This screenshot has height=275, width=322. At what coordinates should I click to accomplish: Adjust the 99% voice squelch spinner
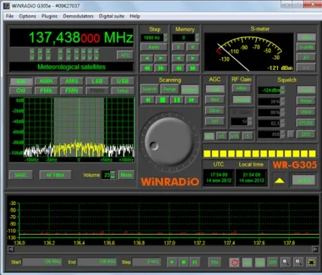[x=283, y=112]
